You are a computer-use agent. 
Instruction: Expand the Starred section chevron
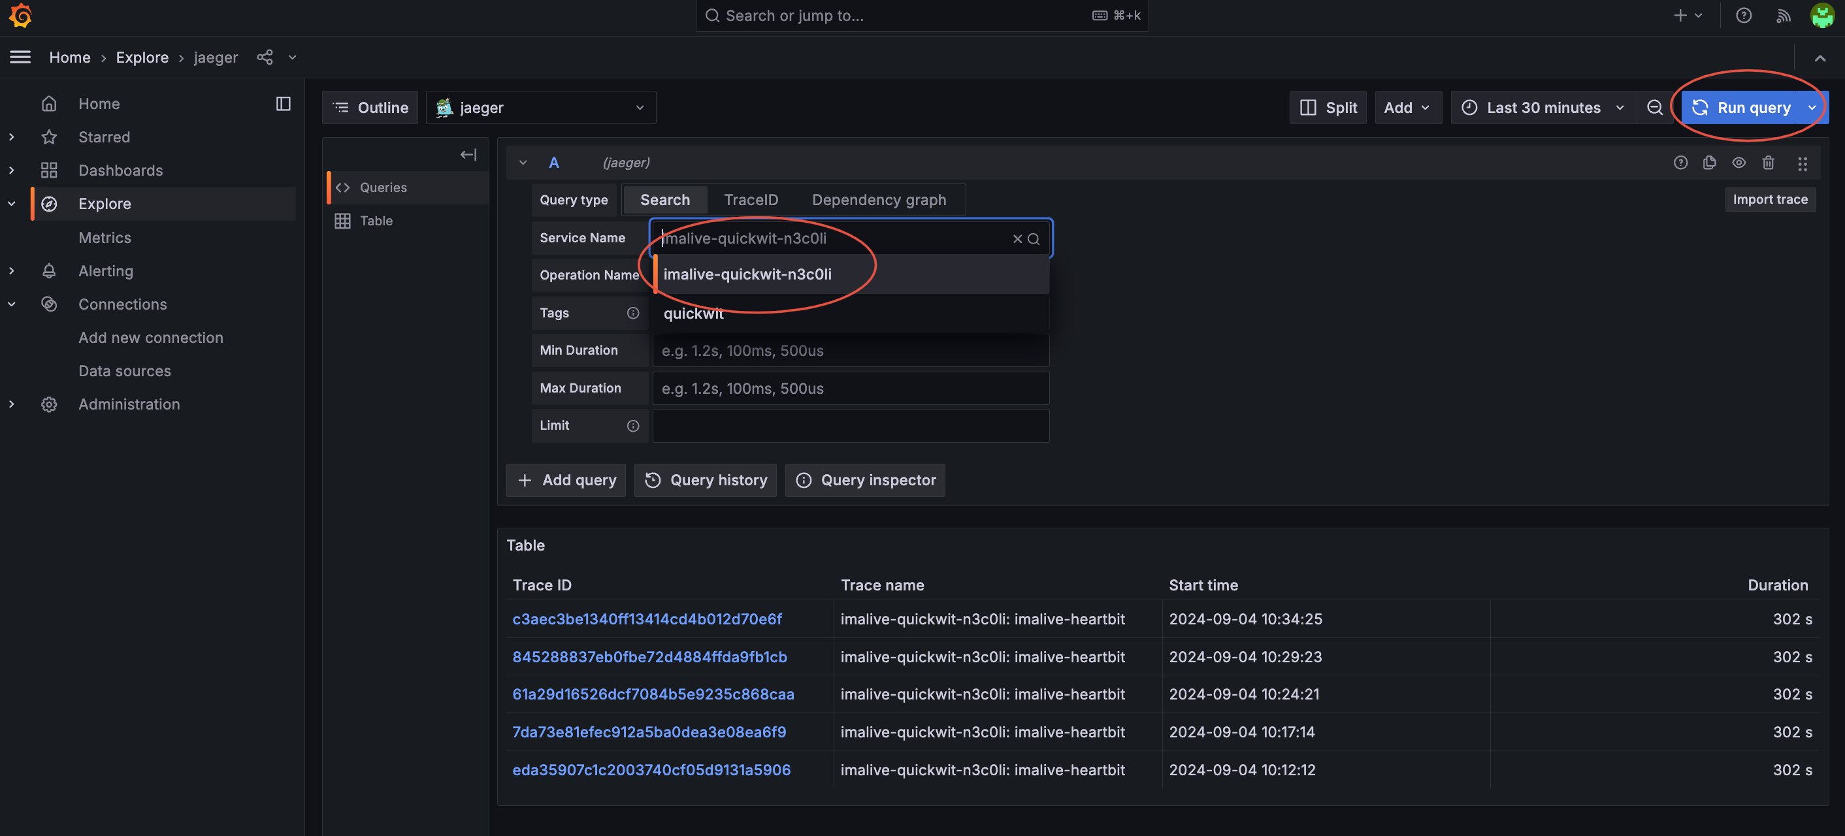coord(12,137)
